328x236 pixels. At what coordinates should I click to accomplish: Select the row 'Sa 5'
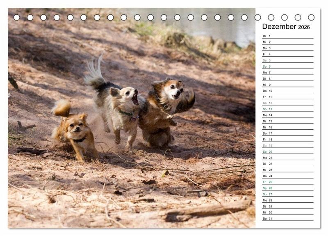(288, 60)
